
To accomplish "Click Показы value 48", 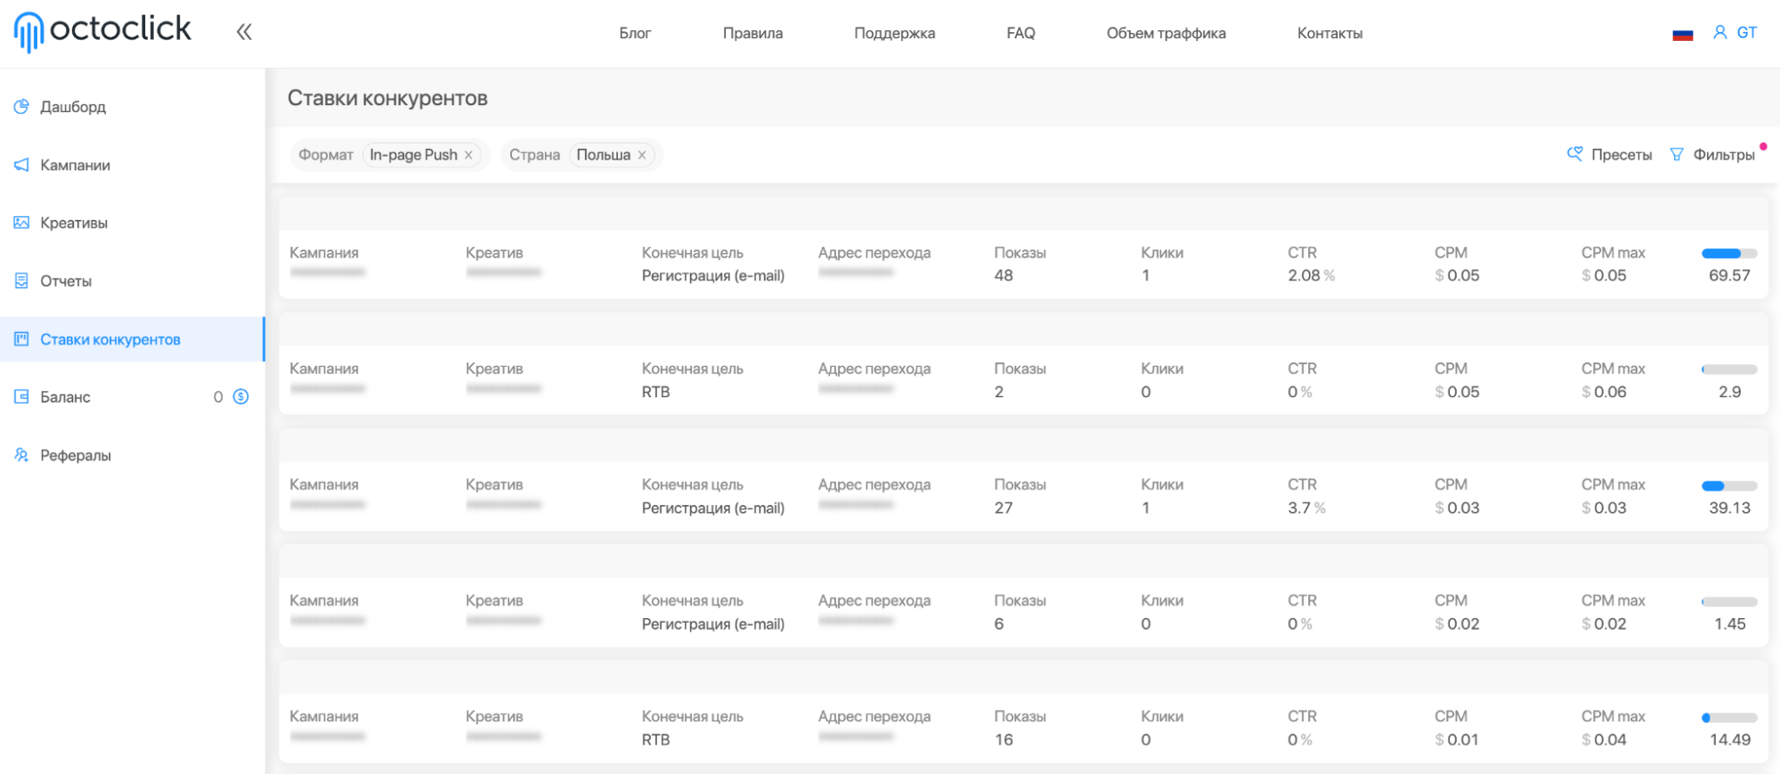I will [x=1004, y=275].
